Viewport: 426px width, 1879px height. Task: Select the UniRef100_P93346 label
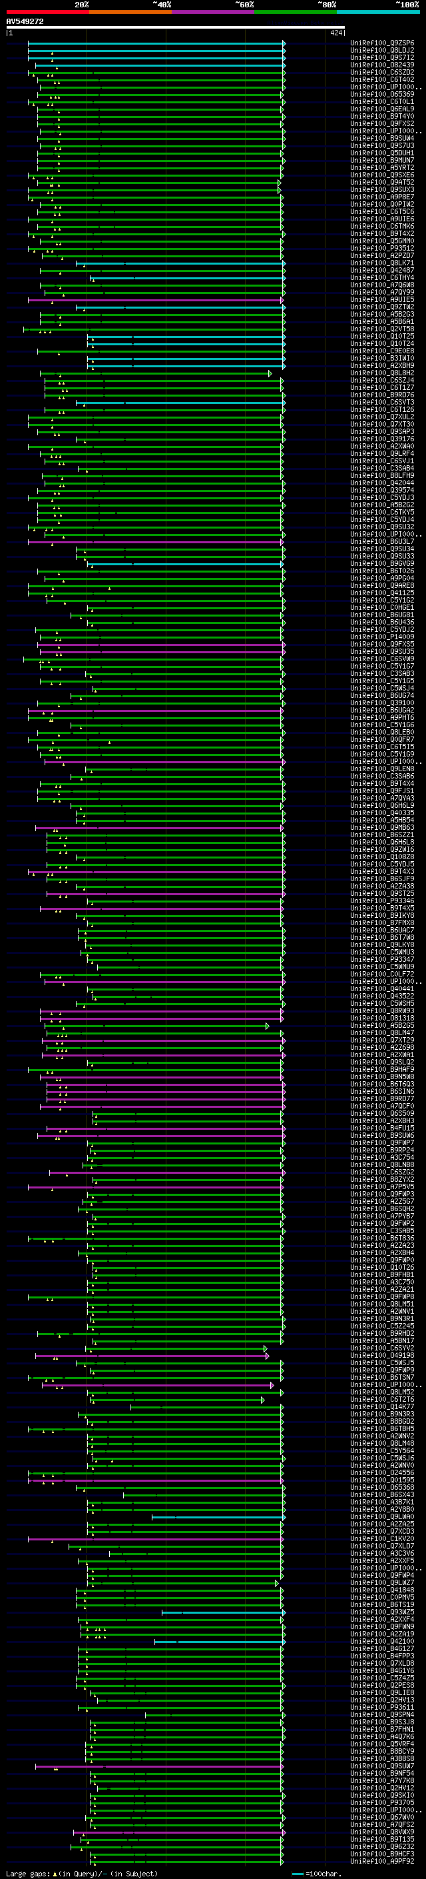[382, 901]
